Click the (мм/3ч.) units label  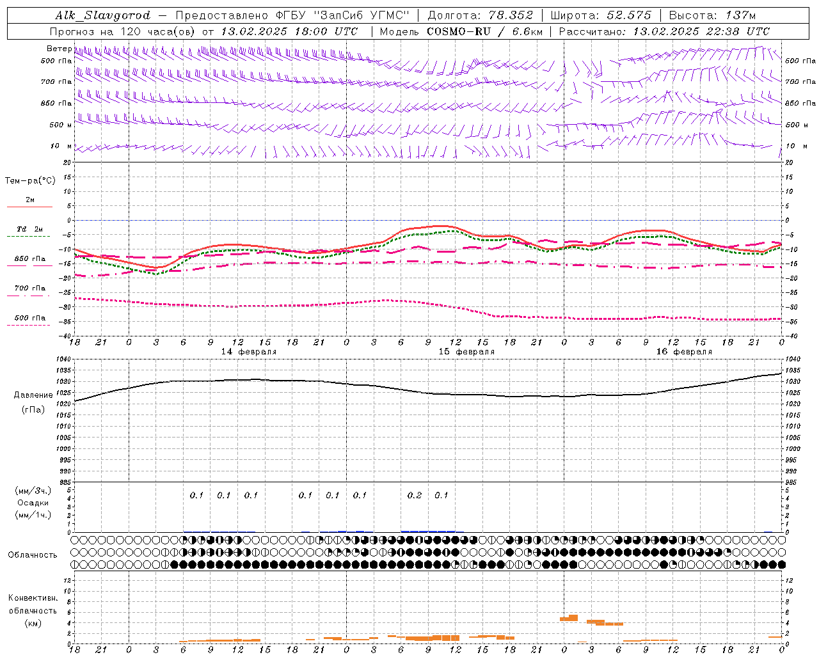33,491
